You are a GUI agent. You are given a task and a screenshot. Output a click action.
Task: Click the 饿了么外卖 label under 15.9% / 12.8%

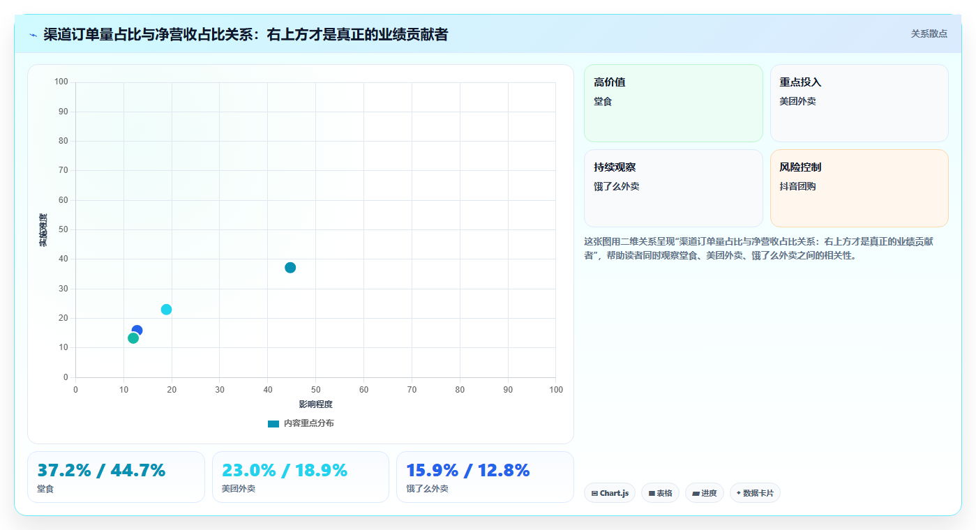pos(427,489)
